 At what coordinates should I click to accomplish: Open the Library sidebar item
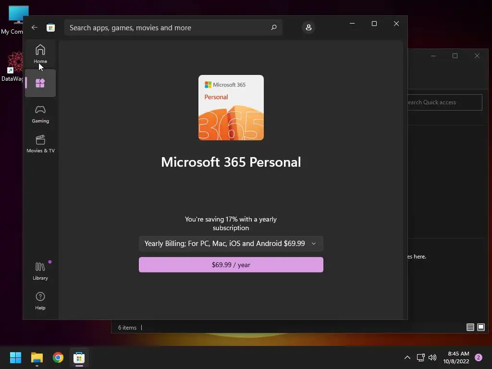point(40,271)
